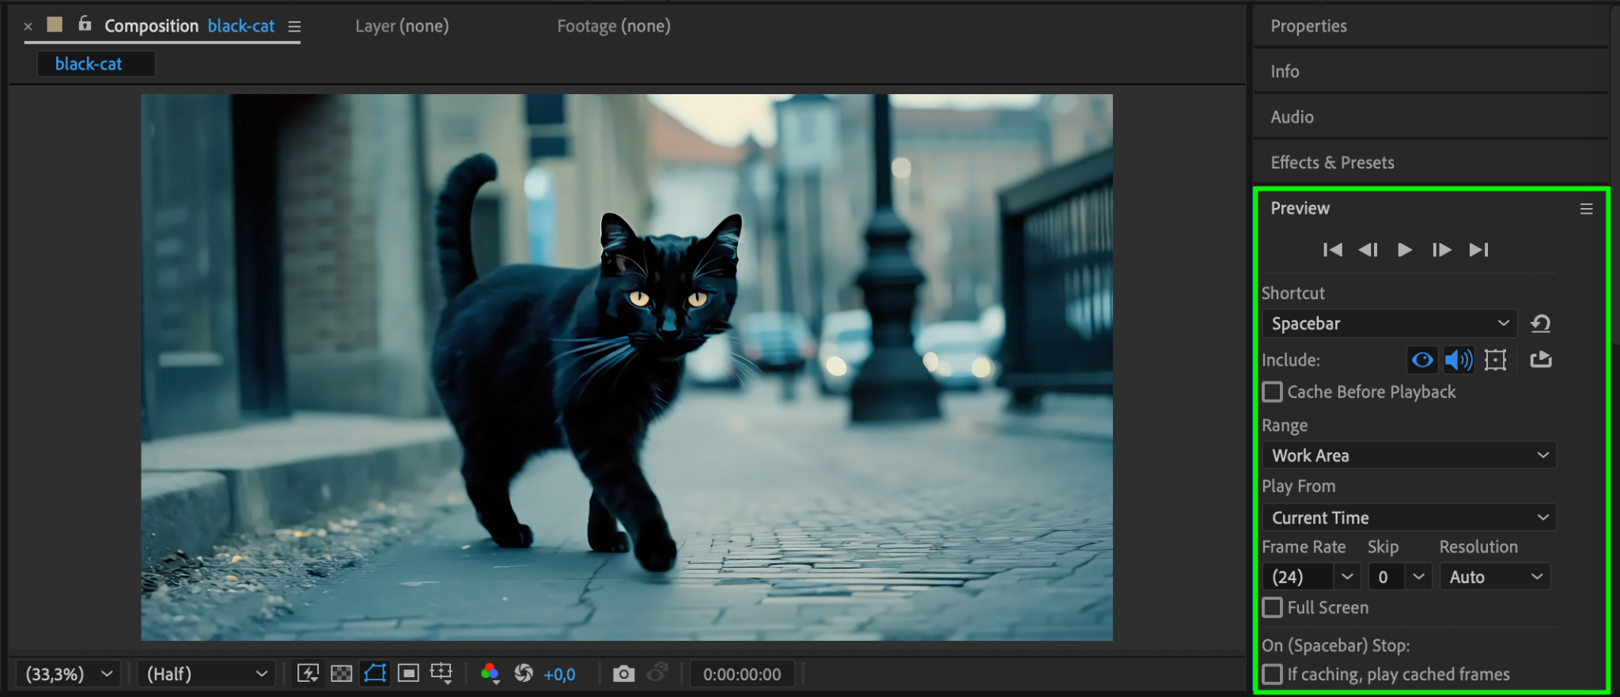Step back one frame
This screenshot has height=697, width=1620.
pyautogui.click(x=1368, y=250)
